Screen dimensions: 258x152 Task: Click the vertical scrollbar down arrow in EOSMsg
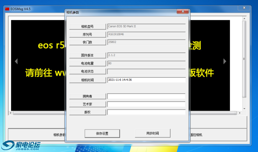click(244, 109)
